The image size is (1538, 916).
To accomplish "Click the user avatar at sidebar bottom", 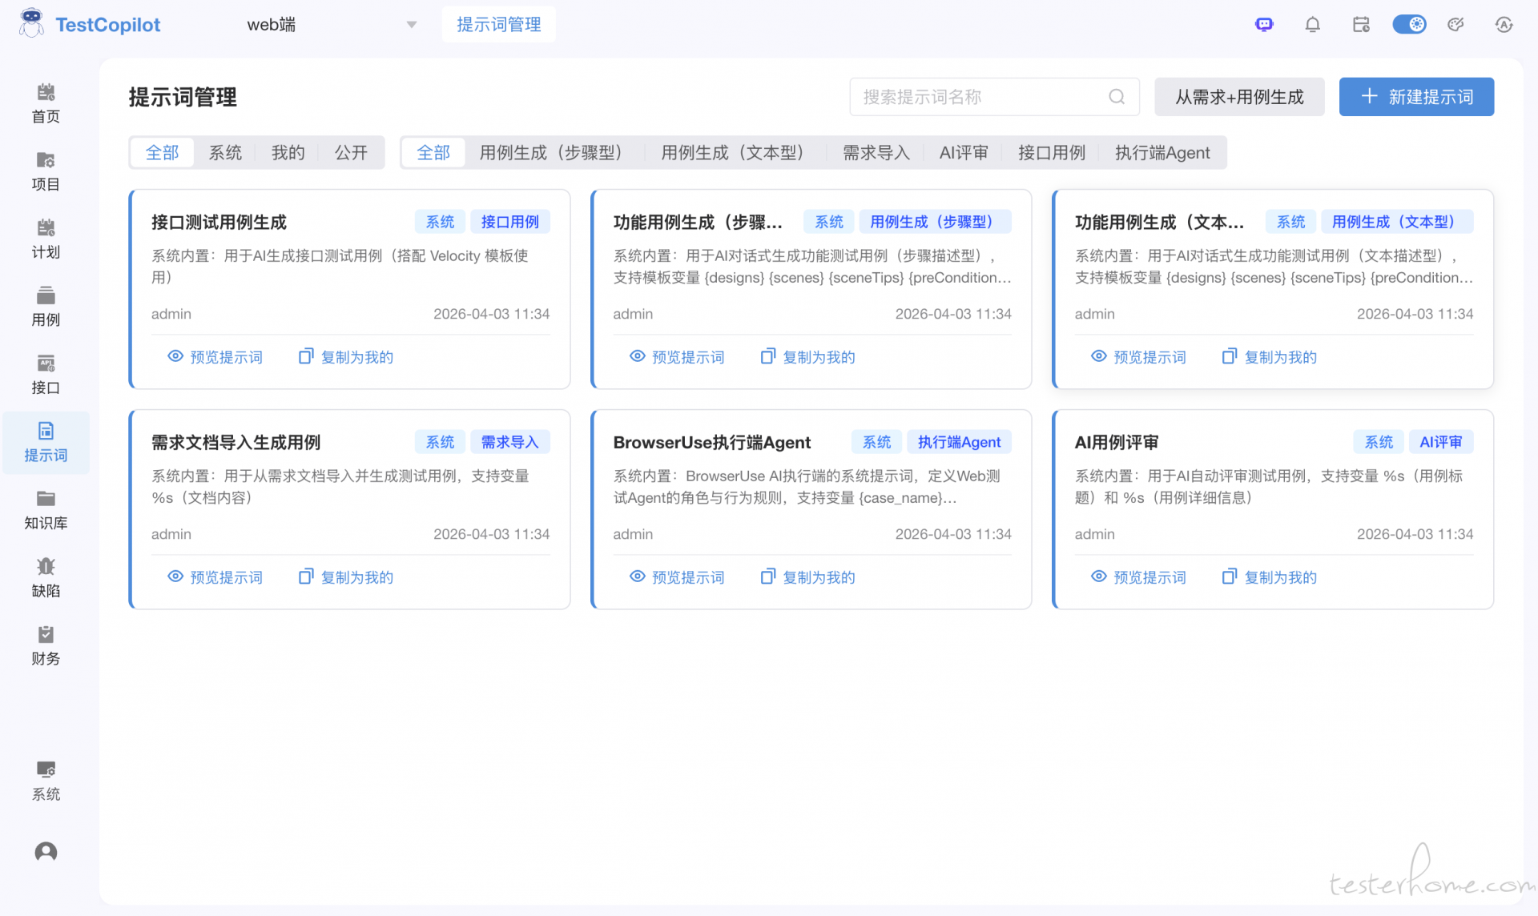I will coord(46,851).
